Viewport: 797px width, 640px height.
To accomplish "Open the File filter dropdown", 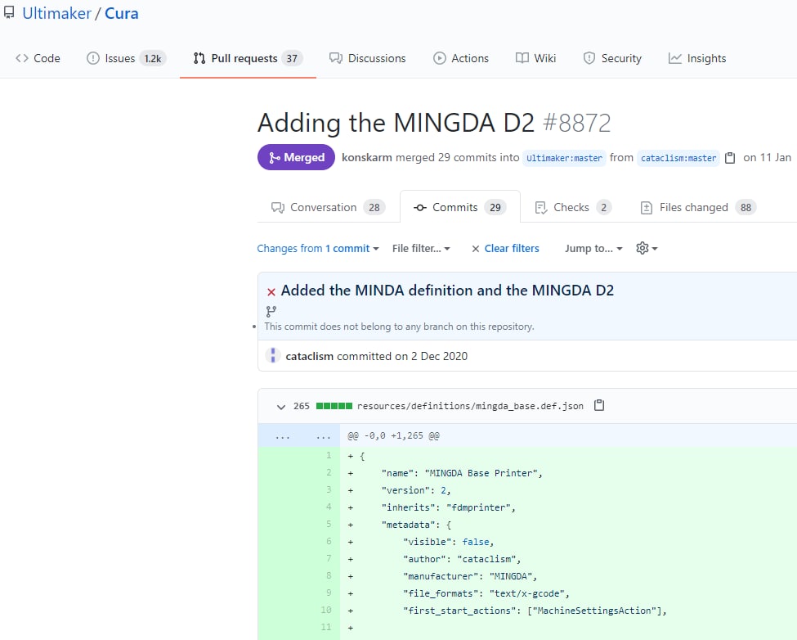I will point(421,248).
